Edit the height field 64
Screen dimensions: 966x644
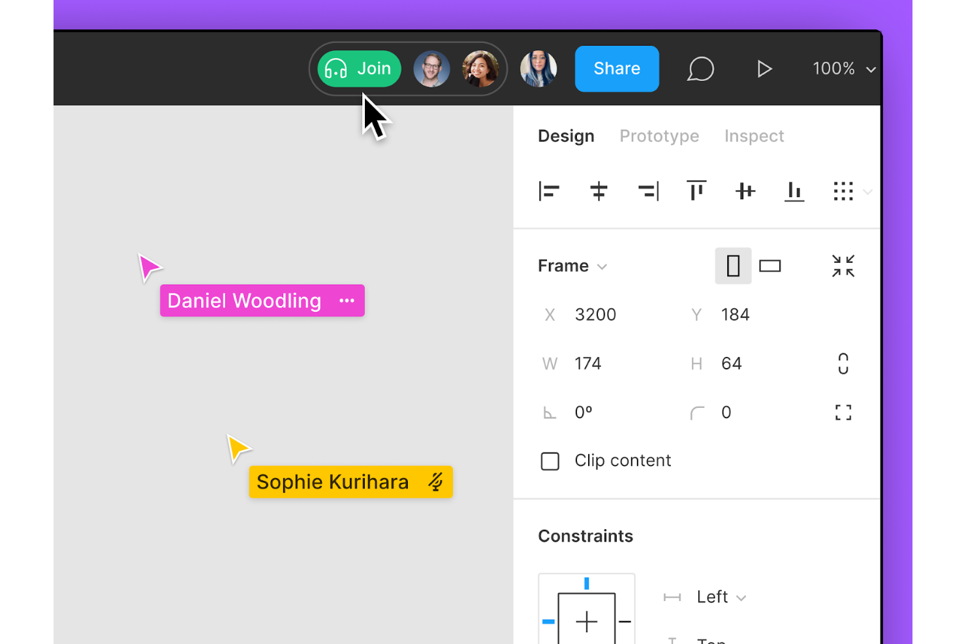732,363
